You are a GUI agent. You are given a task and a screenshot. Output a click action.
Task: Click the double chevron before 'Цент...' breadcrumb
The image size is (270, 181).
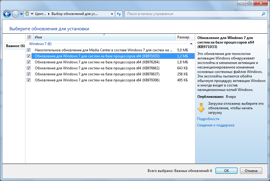tap(32, 14)
